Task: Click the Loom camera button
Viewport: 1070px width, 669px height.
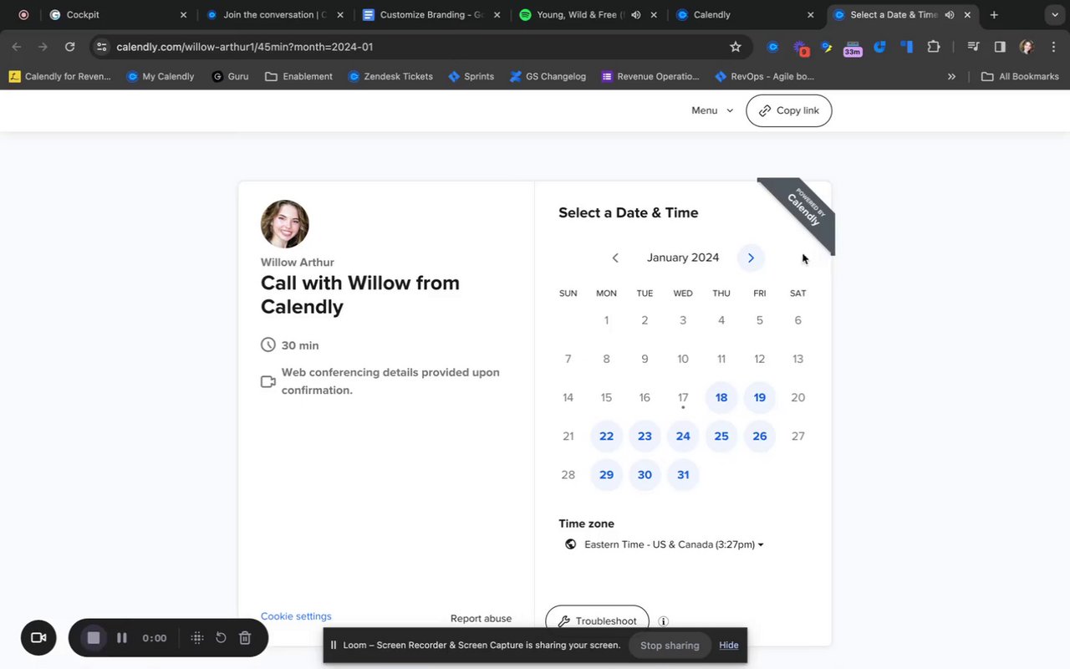Action: point(38,638)
